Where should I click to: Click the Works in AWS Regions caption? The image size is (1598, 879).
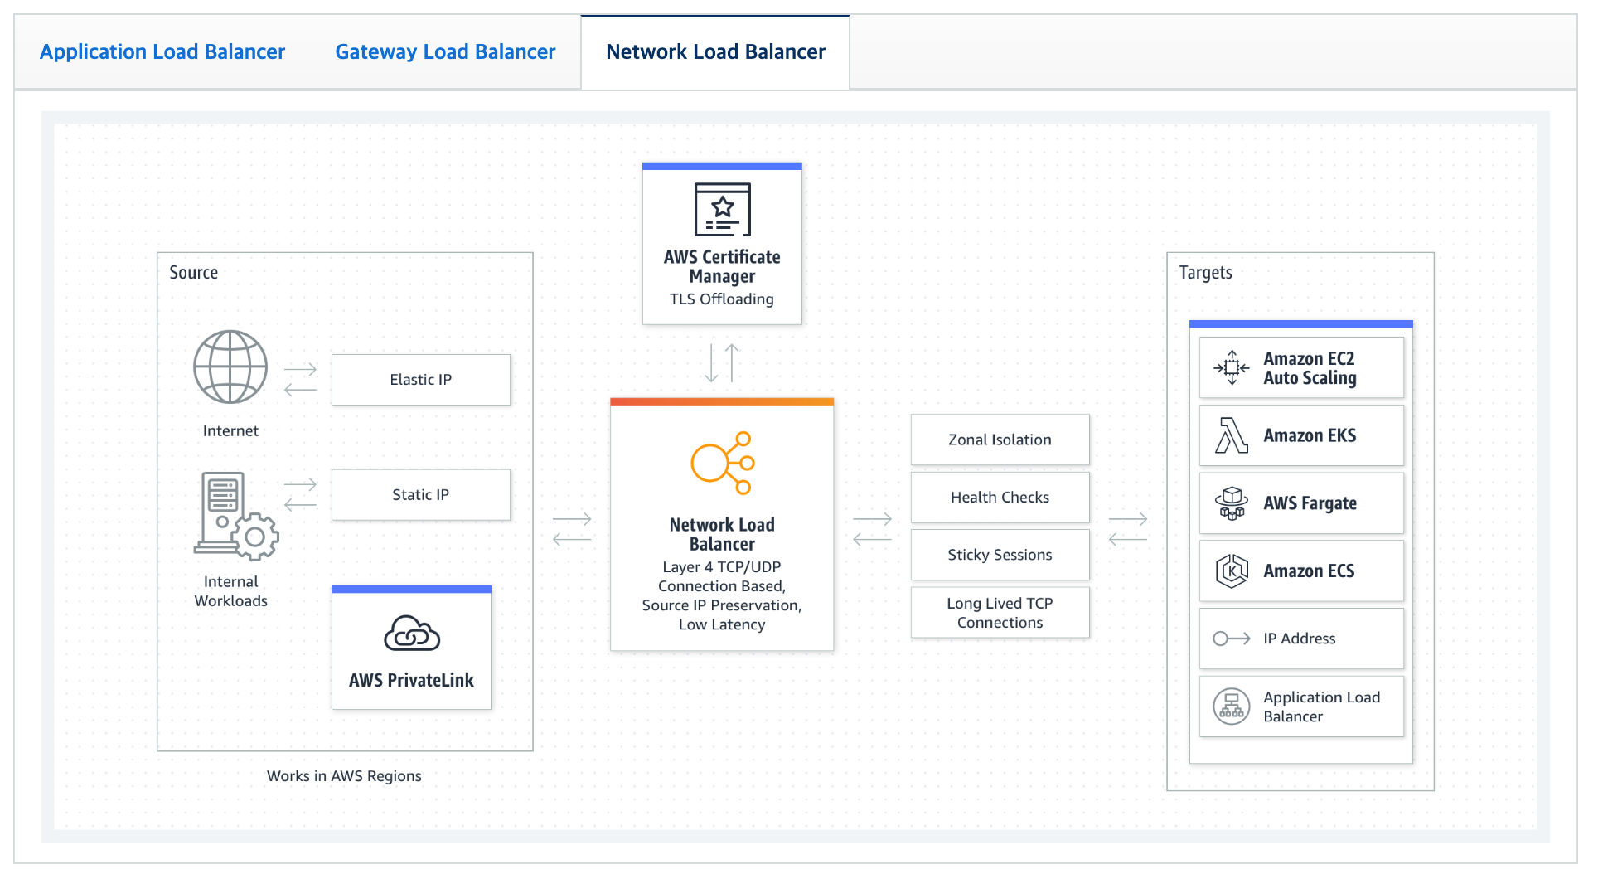click(x=344, y=776)
